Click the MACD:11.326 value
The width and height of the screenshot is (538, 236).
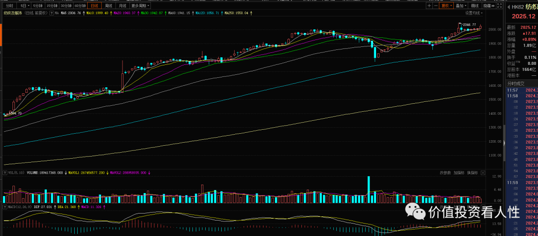(x=91, y=207)
